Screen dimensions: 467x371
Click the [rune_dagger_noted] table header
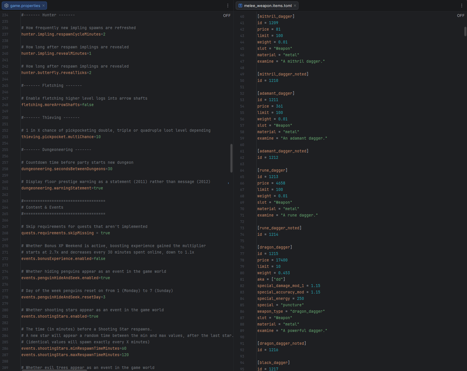coord(279,228)
